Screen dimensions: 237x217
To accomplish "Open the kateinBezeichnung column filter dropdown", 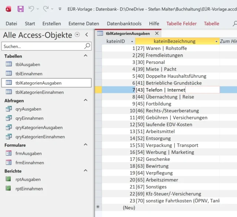I will (x=216, y=41).
